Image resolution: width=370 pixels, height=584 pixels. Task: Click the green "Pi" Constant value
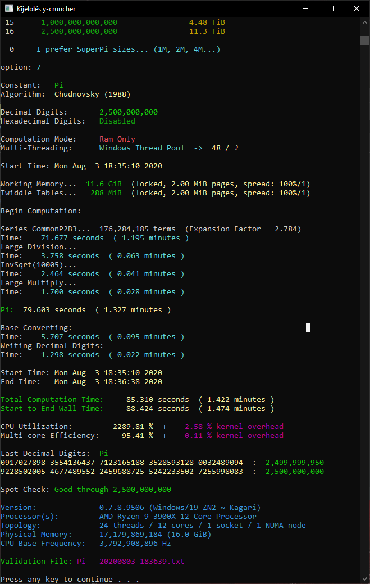tap(59, 85)
